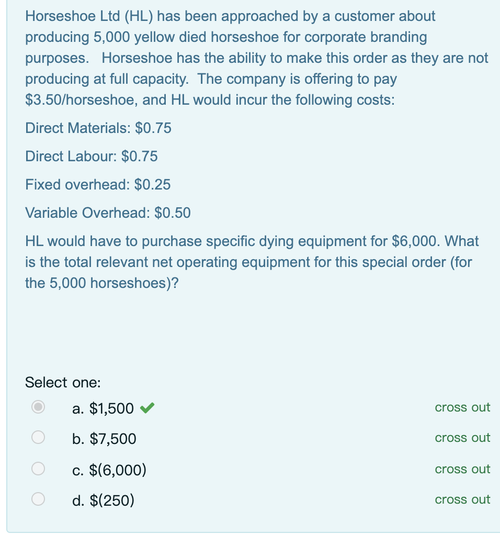Select radio button for answer a. $1,500
This screenshot has height=534, width=500.
(37, 406)
